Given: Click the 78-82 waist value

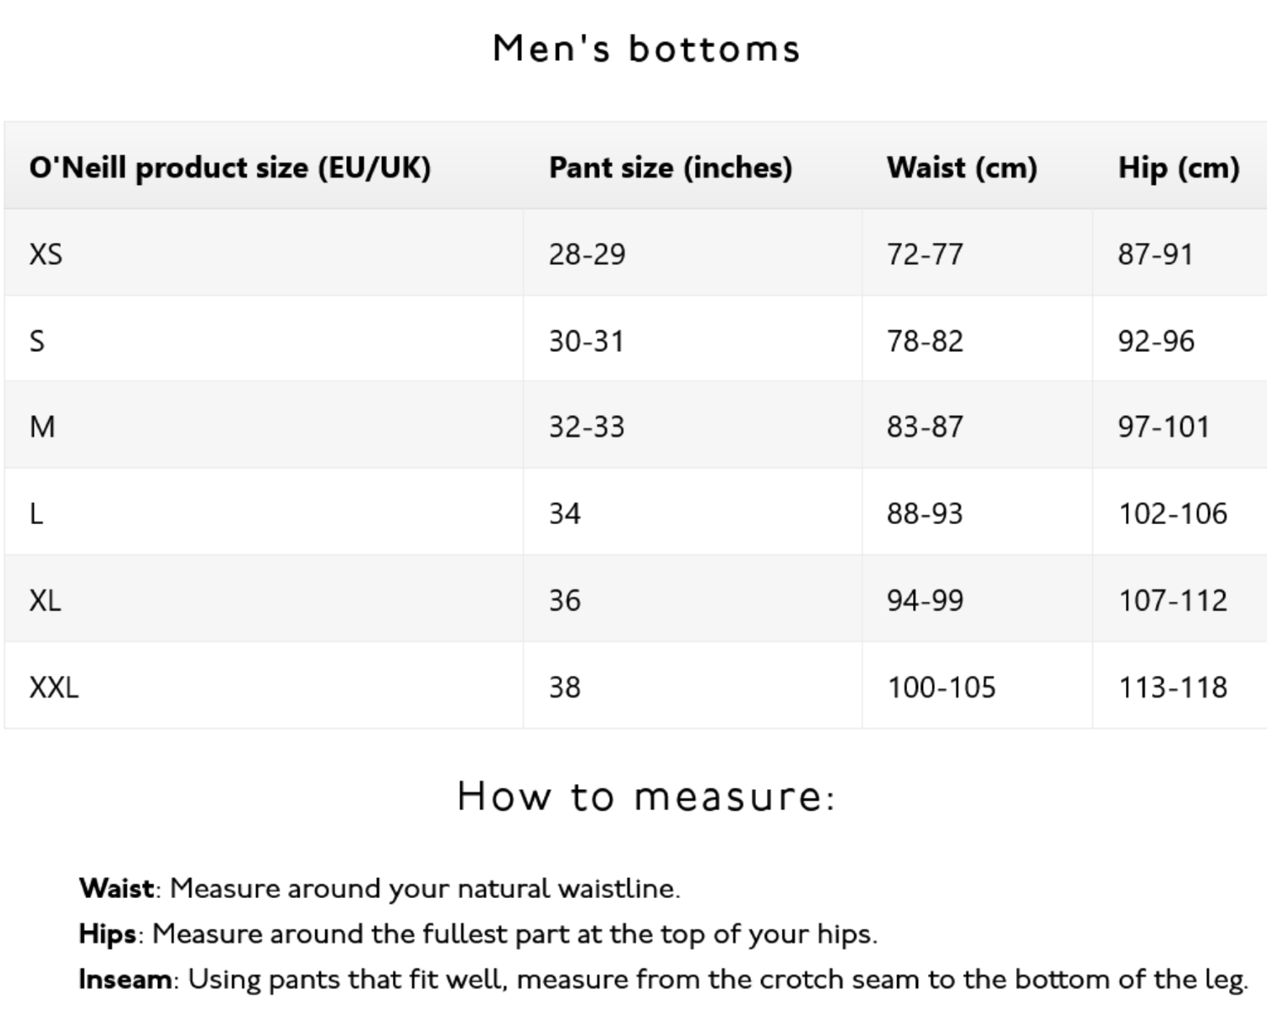Looking at the screenshot, I should (x=925, y=341).
